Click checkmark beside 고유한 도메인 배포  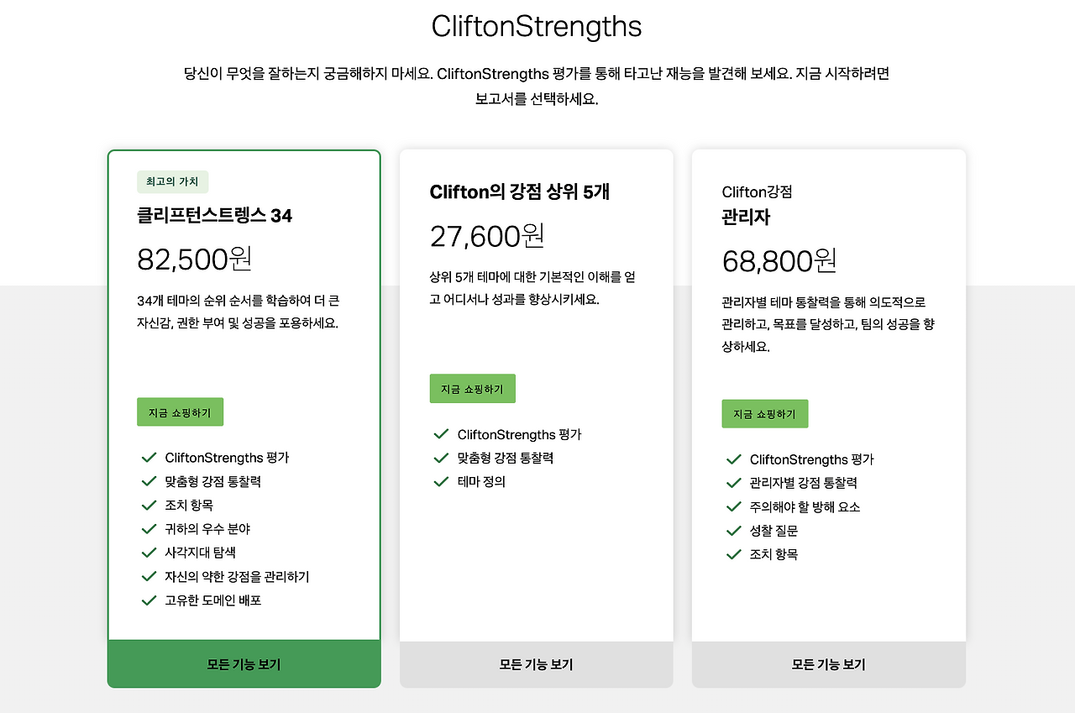(149, 600)
